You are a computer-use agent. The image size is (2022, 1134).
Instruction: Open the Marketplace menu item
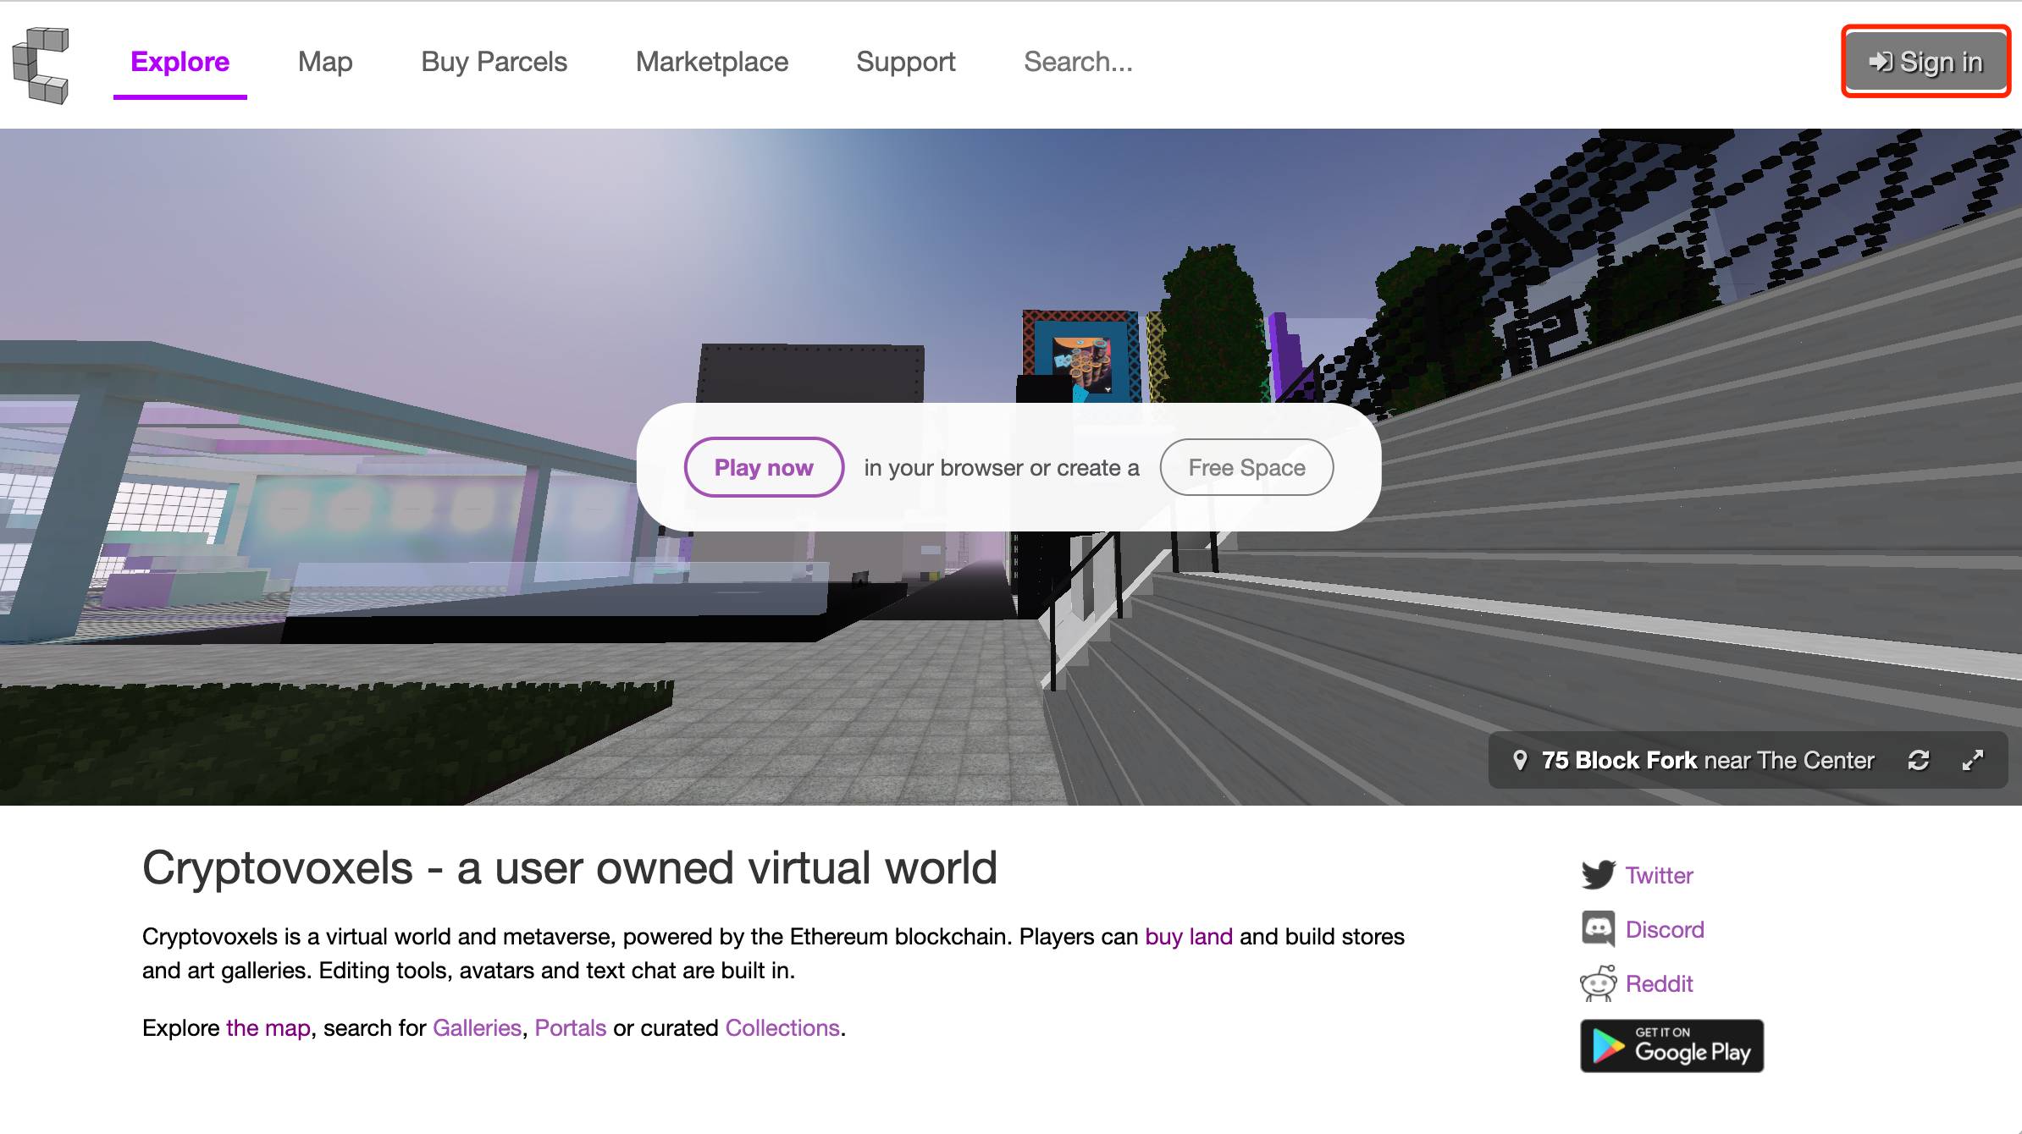[712, 62]
